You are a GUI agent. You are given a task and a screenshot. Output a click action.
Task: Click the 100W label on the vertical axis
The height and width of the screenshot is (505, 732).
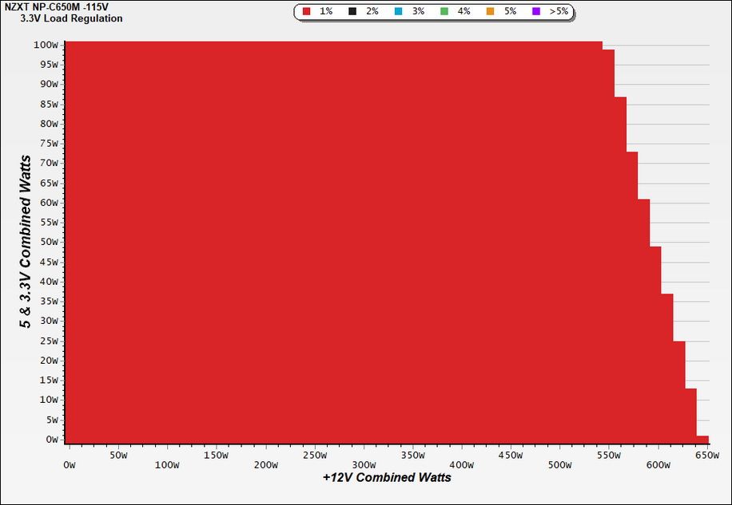46,45
